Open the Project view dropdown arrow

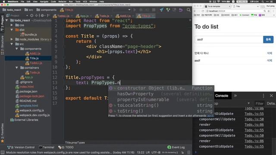(27, 15)
